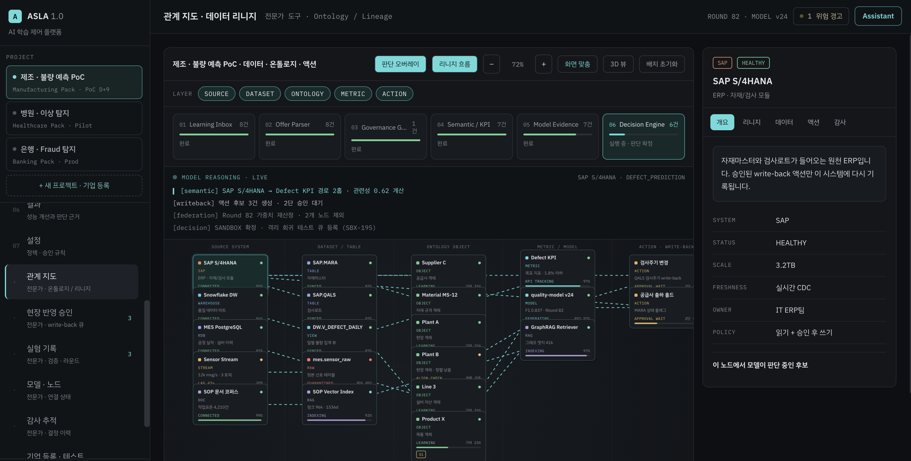Open 모델 · 노드 connection status
Screen dimensions: 911x461
[x=72, y=390]
